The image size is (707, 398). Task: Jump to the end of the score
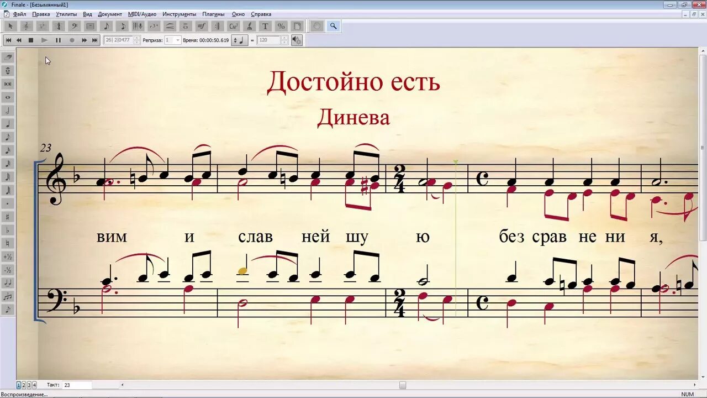tap(94, 40)
